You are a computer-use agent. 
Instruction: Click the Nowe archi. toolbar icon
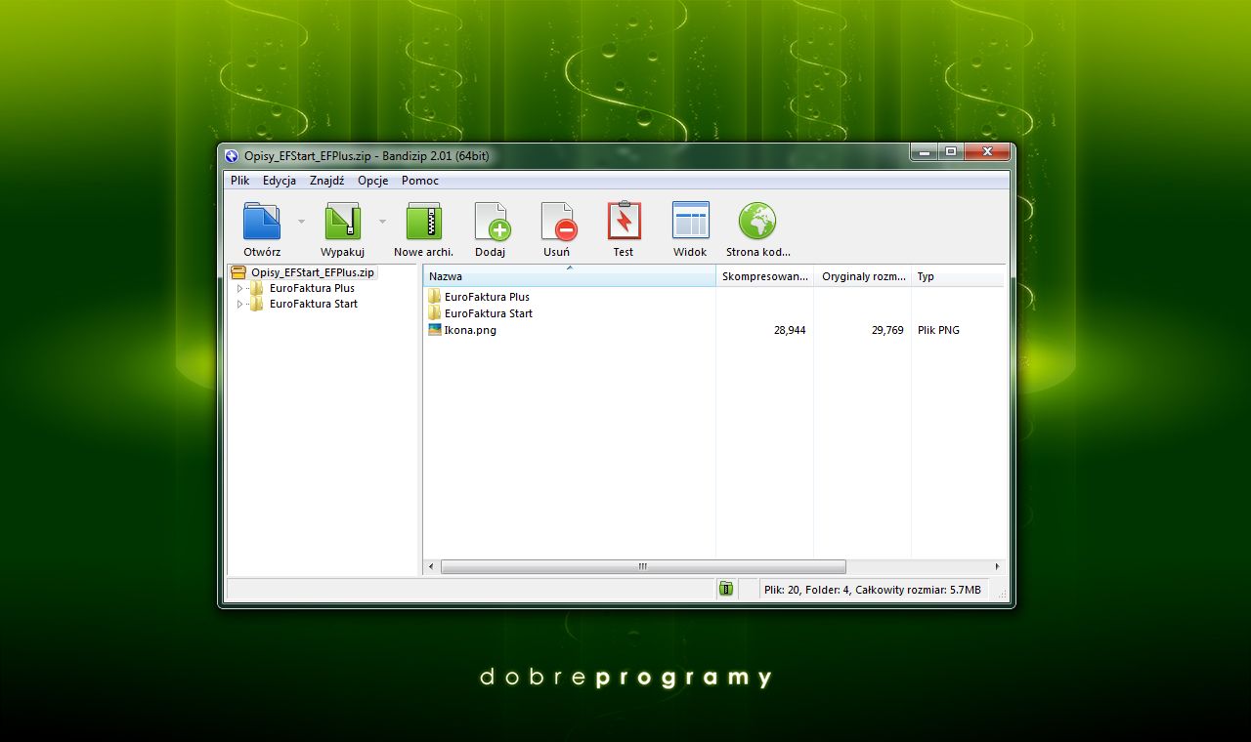(424, 221)
